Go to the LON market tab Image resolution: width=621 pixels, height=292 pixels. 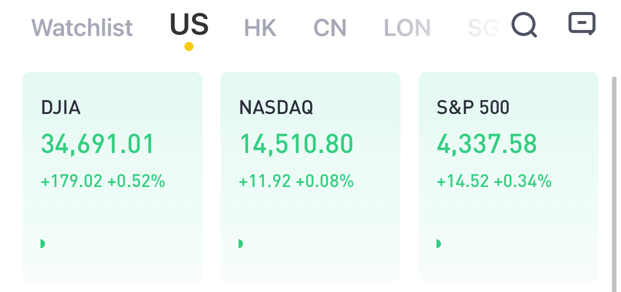coord(407,28)
